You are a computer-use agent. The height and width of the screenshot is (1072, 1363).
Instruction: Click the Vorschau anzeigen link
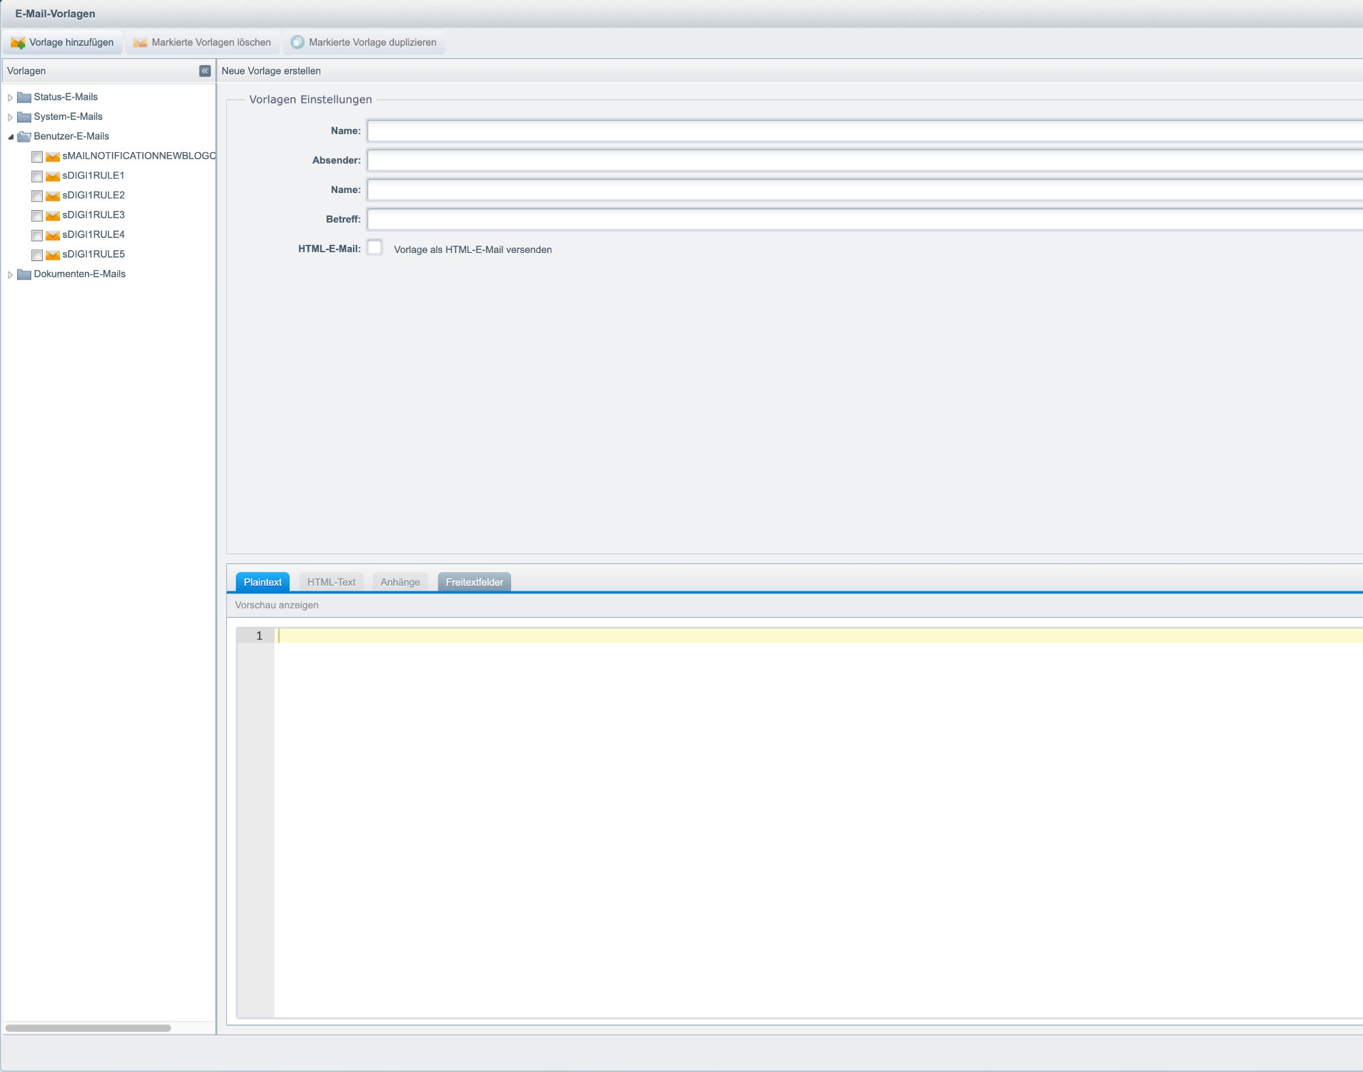[x=277, y=605]
